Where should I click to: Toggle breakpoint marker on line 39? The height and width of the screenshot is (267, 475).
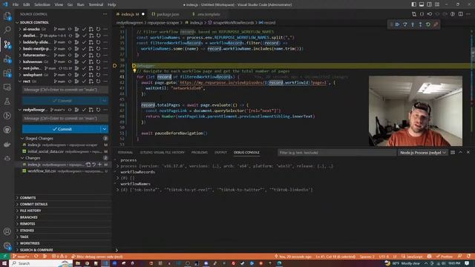tap(115, 65)
